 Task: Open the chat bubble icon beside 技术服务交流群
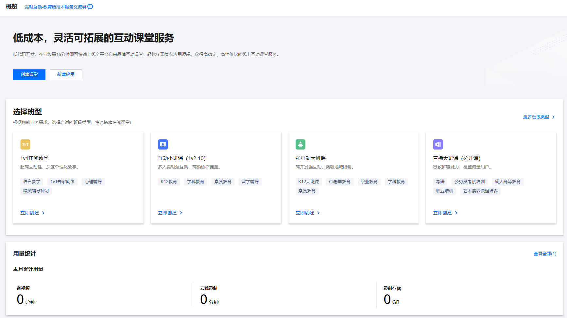(90, 7)
